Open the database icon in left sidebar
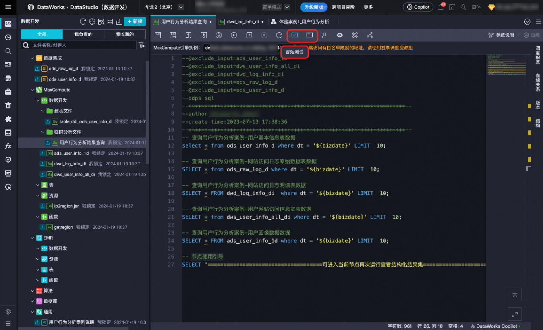The height and width of the screenshot is (330, 543). (8, 78)
